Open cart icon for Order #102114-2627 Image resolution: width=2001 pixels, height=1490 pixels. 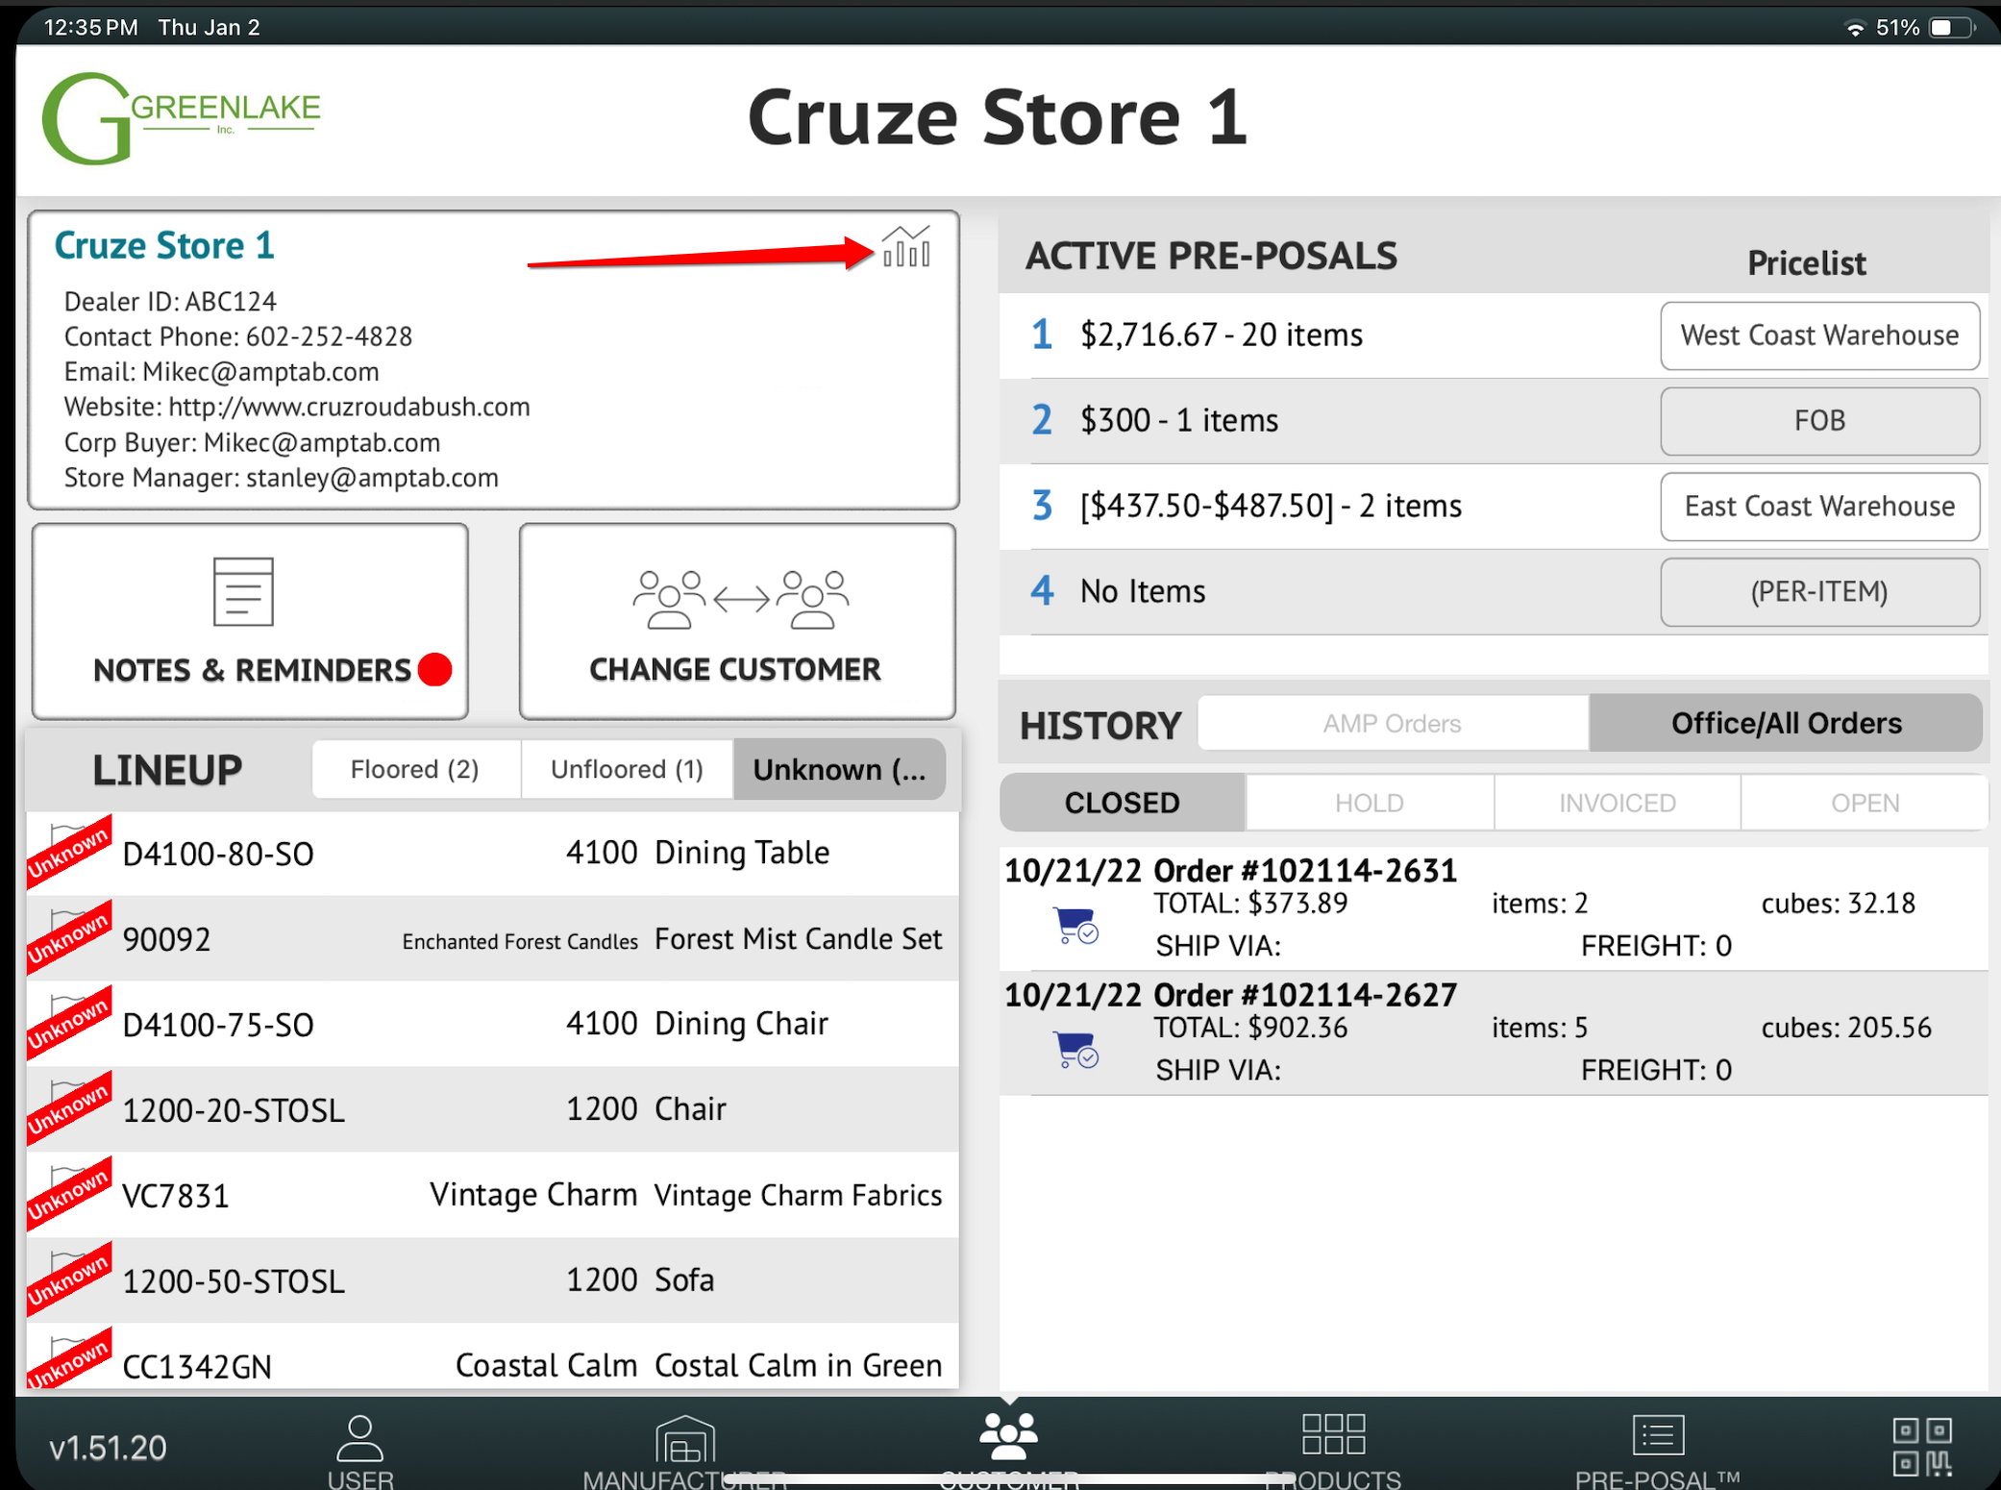click(x=1075, y=1049)
